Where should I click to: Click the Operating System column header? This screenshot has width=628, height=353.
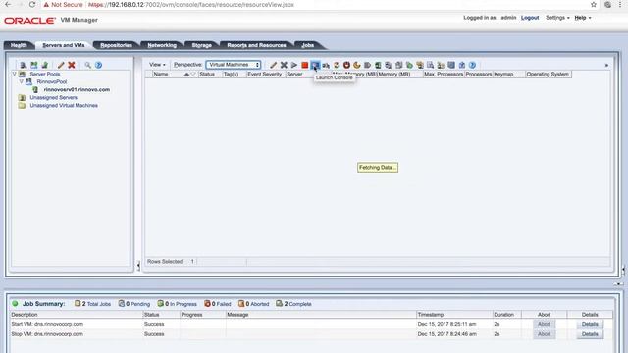point(548,75)
